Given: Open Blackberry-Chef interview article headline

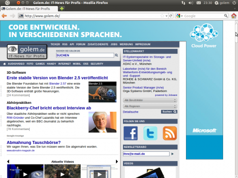Looking at the screenshot, I should pyautogui.click(x=49, y=108).
